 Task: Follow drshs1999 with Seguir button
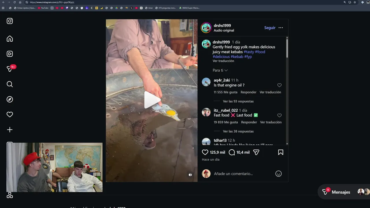click(x=270, y=28)
